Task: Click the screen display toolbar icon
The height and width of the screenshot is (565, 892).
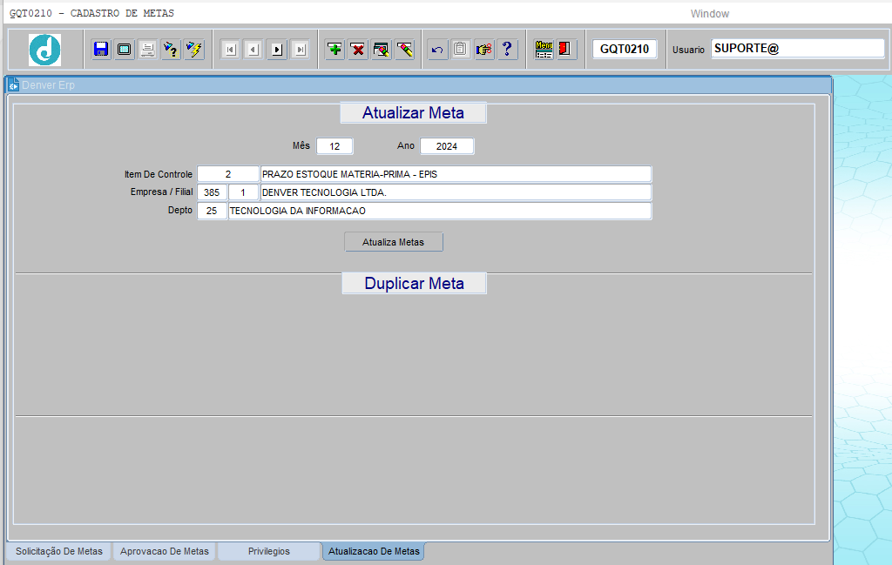Action: pos(124,50)
